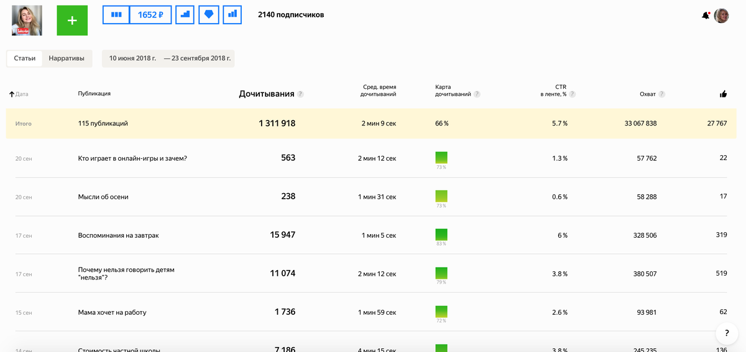746x352 pixels.
Task: Select end date 23 сентября 2018 г.
Action: 201,58
